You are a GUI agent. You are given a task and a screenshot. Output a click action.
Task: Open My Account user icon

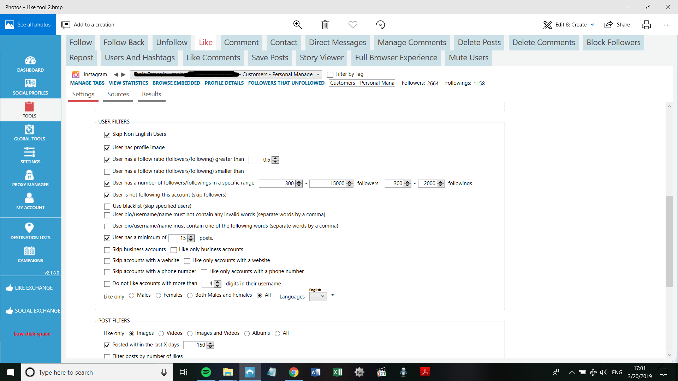pos(29,198)
